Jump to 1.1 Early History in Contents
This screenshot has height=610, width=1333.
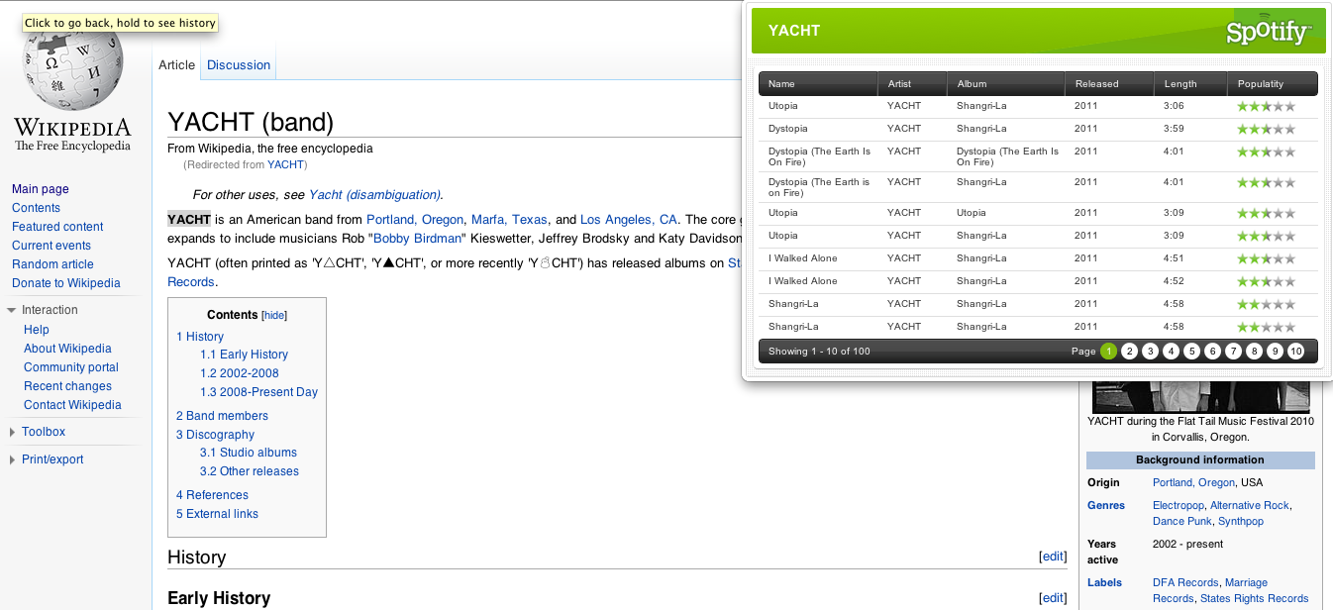pyautogui.click(x=244, y=355)
